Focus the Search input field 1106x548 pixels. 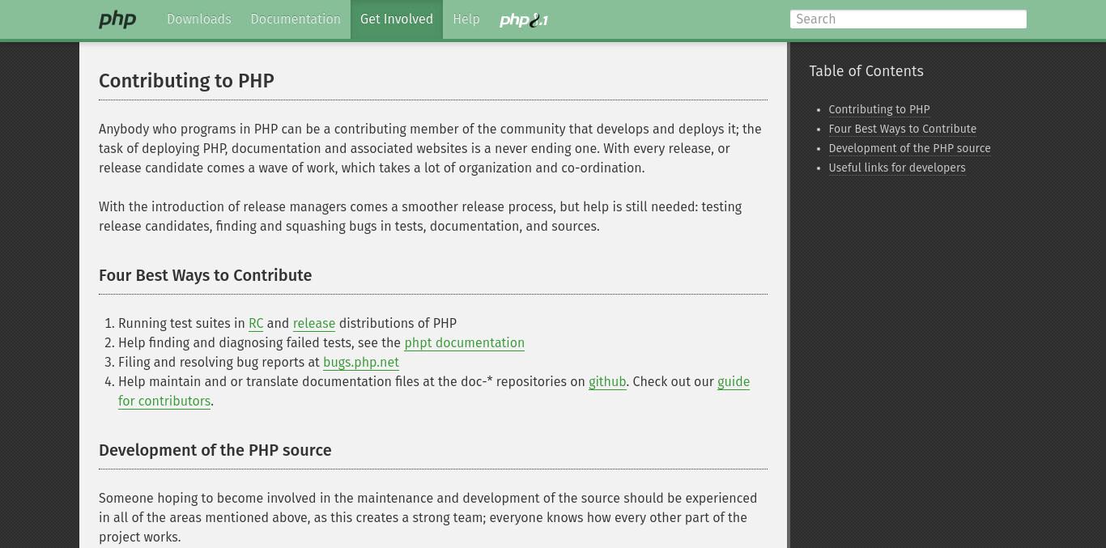click(908, 19)
